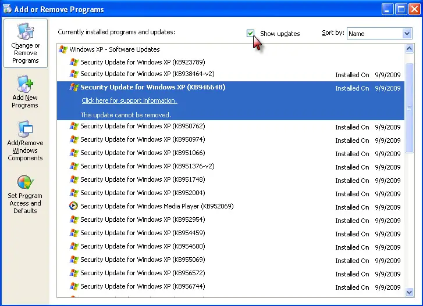This screenshot has height=306, width=423.
Task: Click the Security Update for Windows XP (KB946648) title
Action: coord(153,87)
